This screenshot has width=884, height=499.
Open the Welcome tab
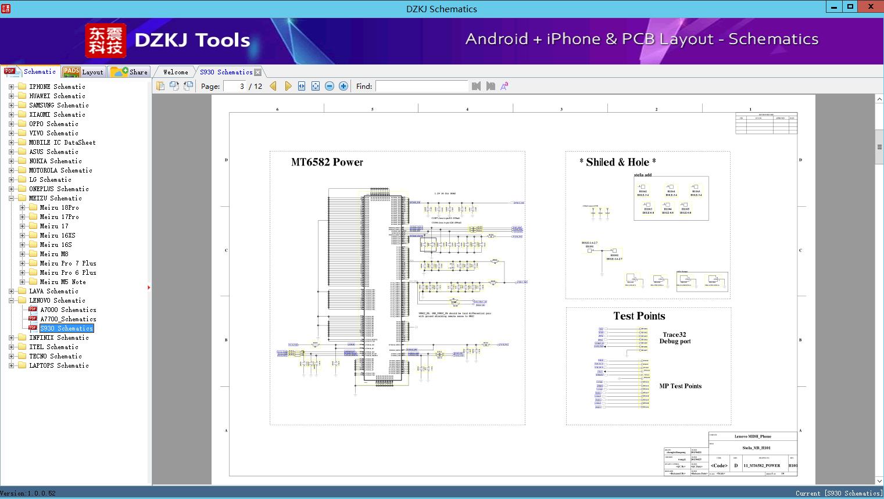[176, 72]
